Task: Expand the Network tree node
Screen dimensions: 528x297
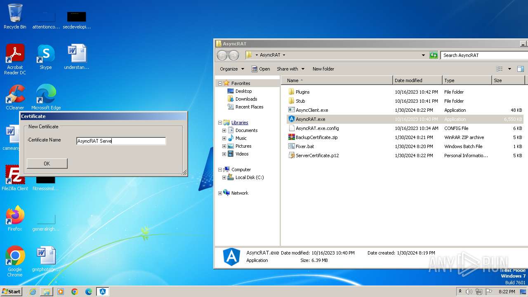Action: pos(220,193)
